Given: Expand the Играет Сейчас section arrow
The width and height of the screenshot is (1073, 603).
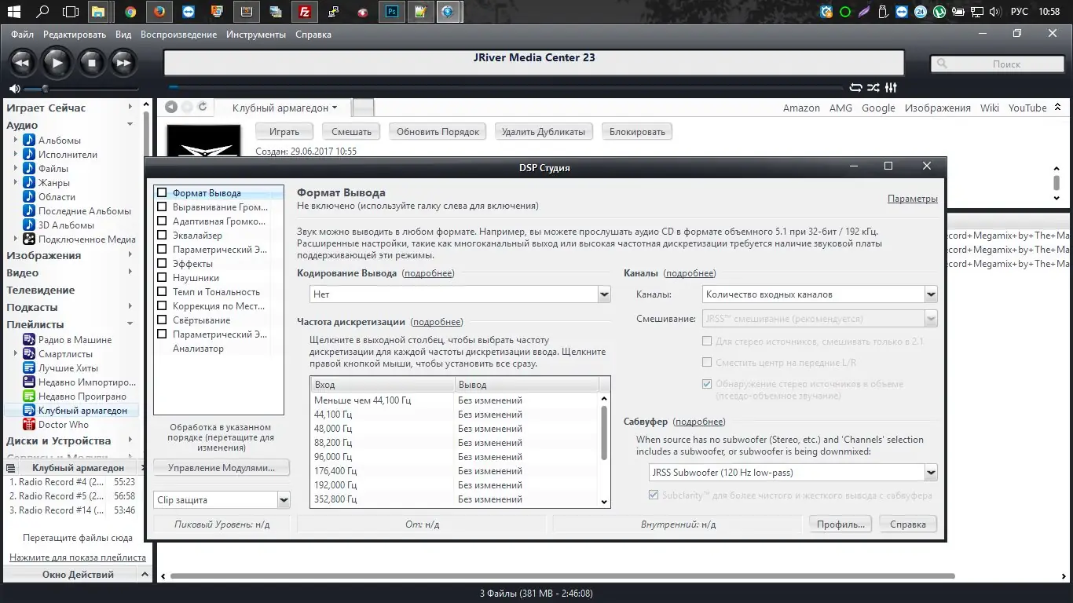Looking at the screenshot, I should (130, 108).
